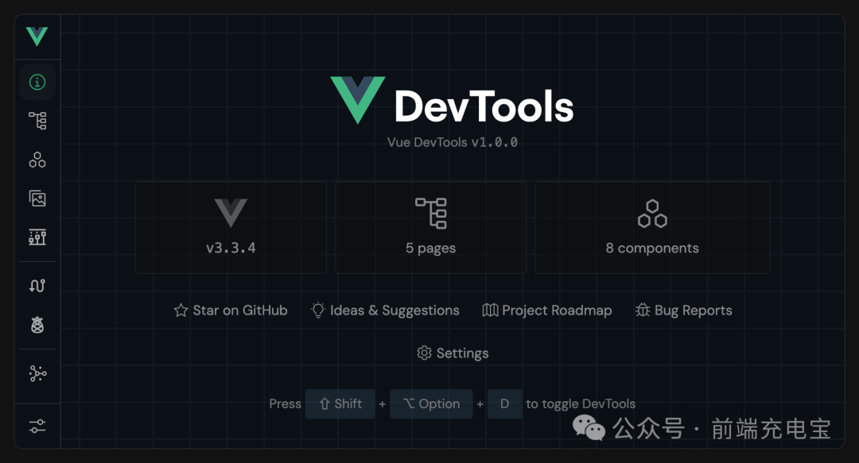The width and height of the screenshot is (859, 463).
Task: Open the Pages panel from the sidebar
Action: point(37,120)
